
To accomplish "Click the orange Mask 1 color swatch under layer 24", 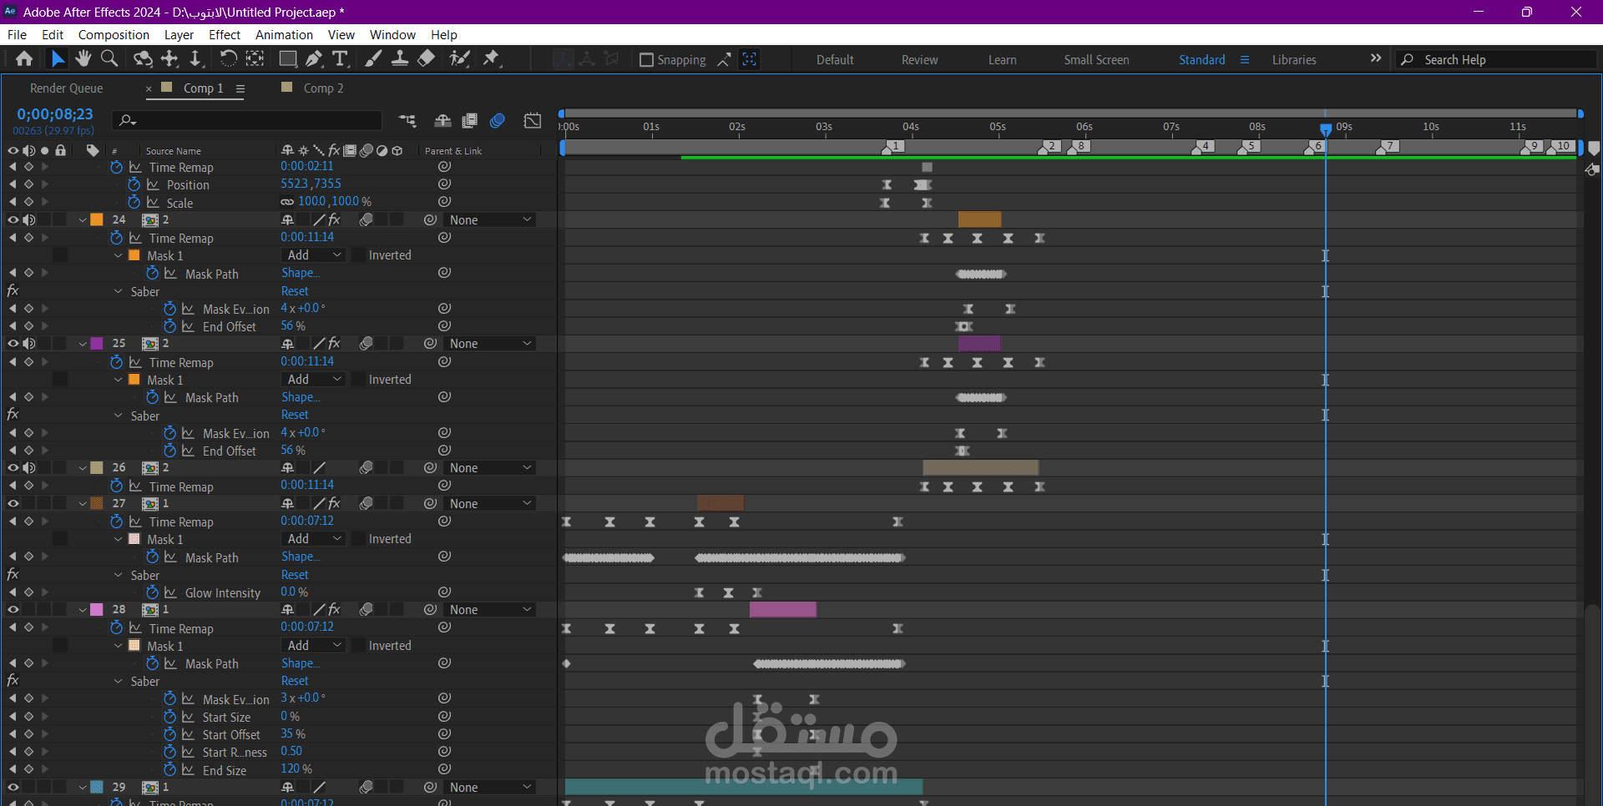I will click(x=134, y=255).
